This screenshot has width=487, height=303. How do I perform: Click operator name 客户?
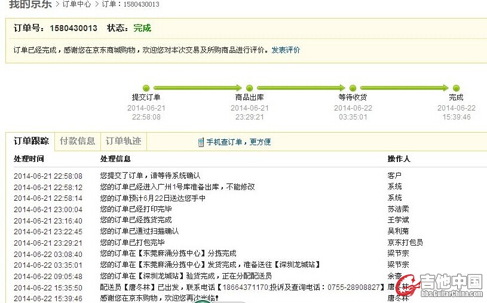tap(394, 176)
